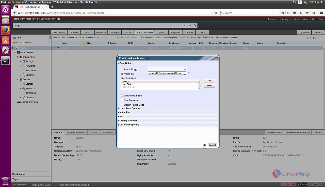
Task: Open System Settings from the dock
Action: coord(5,50)
